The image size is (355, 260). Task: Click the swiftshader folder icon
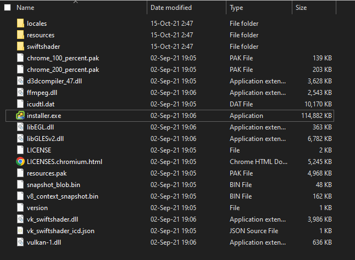click(x=20, y=47)
